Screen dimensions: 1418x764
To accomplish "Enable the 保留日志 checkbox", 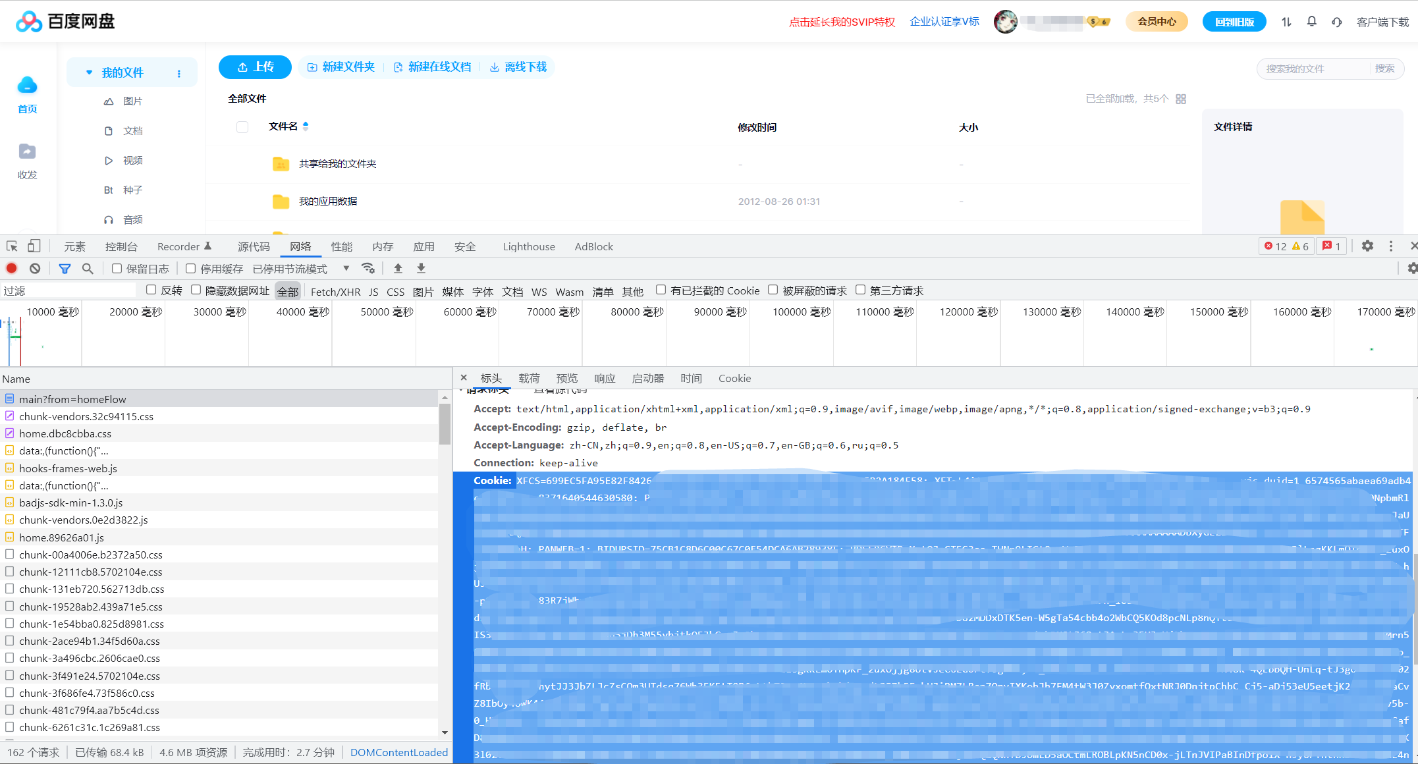I will [117, 268].
